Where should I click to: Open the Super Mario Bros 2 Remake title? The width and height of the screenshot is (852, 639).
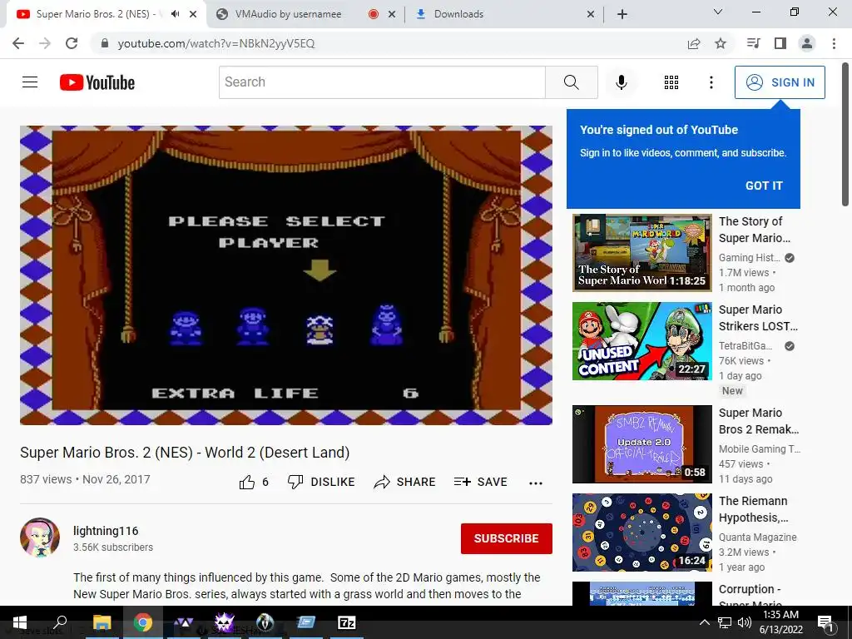[759, 421]
